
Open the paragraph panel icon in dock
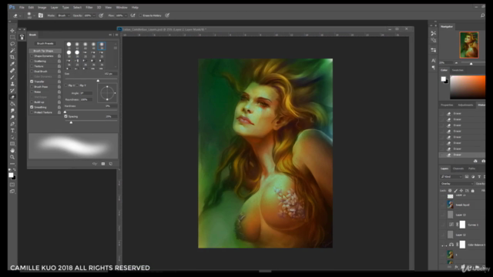pos(433,67)
